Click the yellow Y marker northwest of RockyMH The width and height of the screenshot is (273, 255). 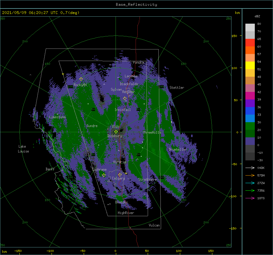(x=63, y=74)
